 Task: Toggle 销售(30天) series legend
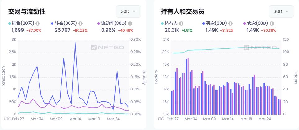point(21,23)
